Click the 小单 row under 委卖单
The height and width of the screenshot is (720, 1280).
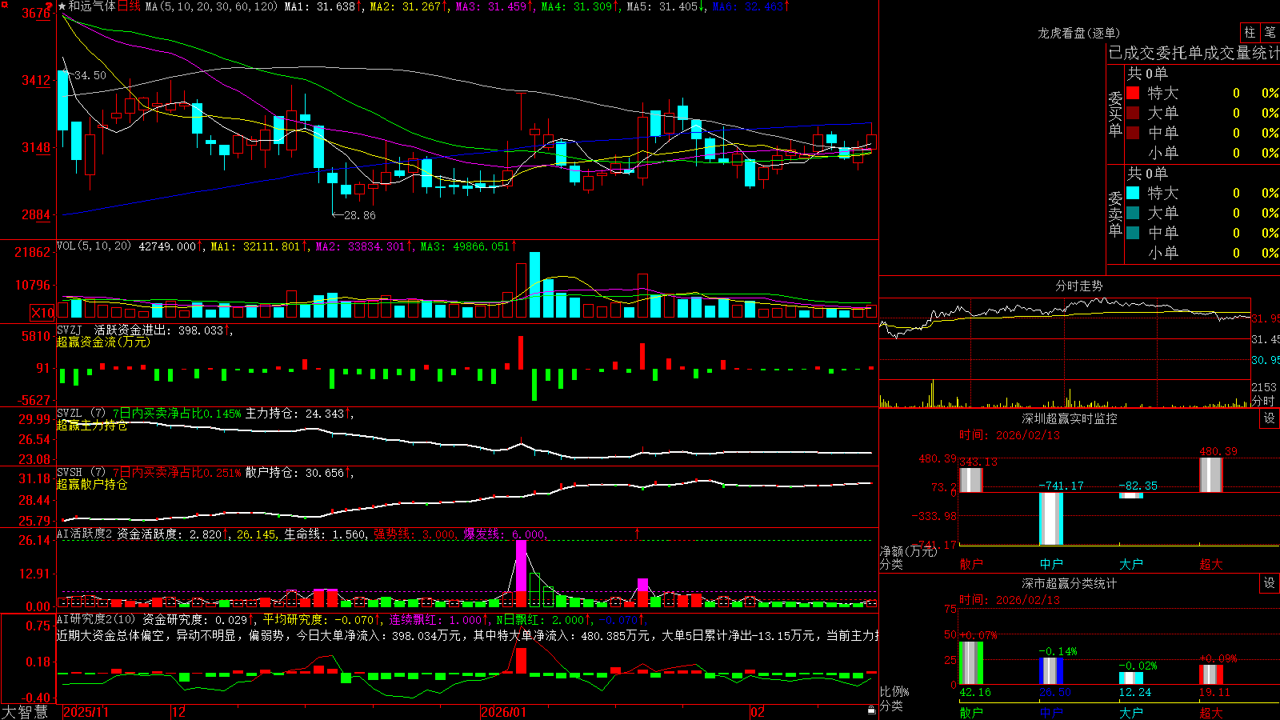tap(1202, 253)
